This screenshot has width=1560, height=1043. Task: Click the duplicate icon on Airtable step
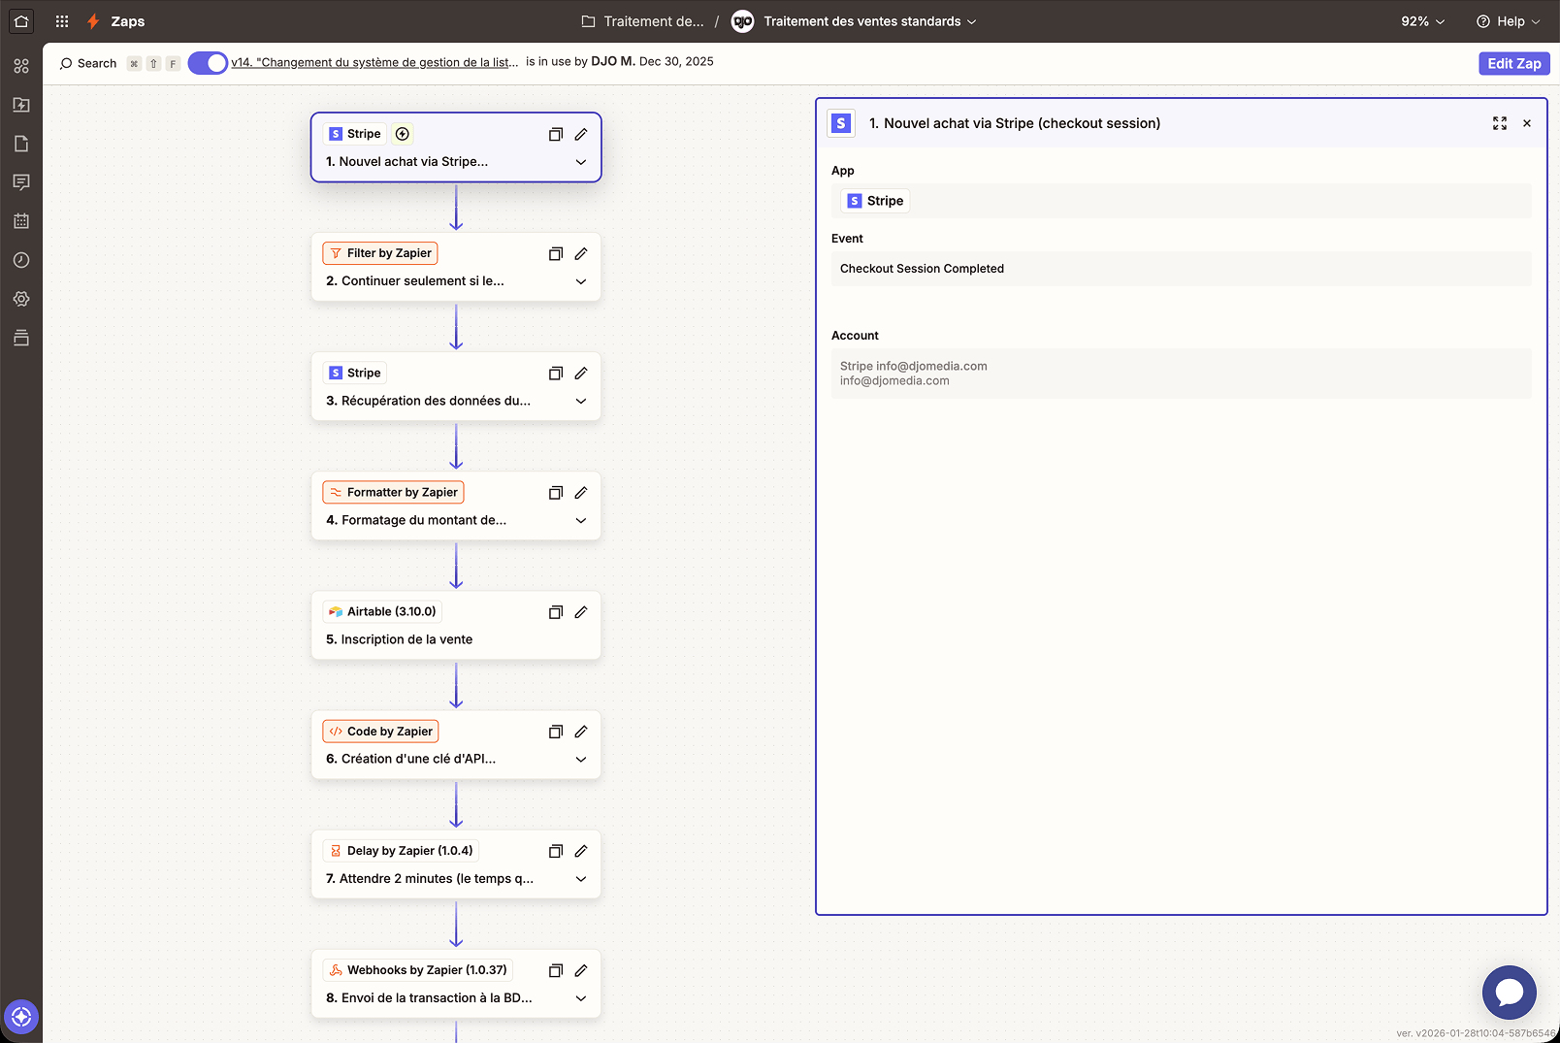pyautogui.click(x=556, y=612)
